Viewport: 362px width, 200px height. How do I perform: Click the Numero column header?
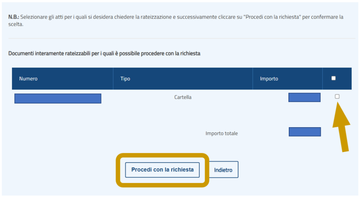click(28, 79)
